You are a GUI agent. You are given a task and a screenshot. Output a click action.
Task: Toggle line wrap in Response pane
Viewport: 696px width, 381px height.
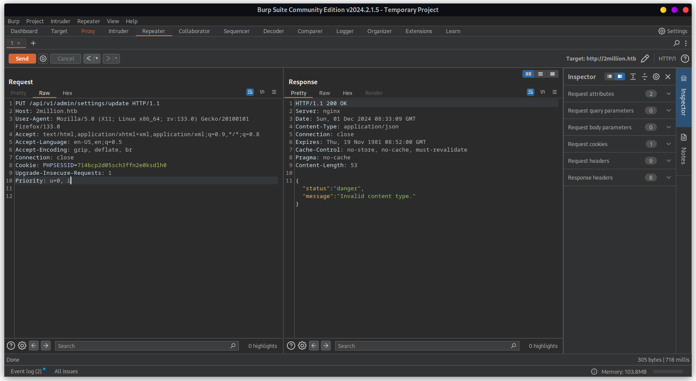531,92
